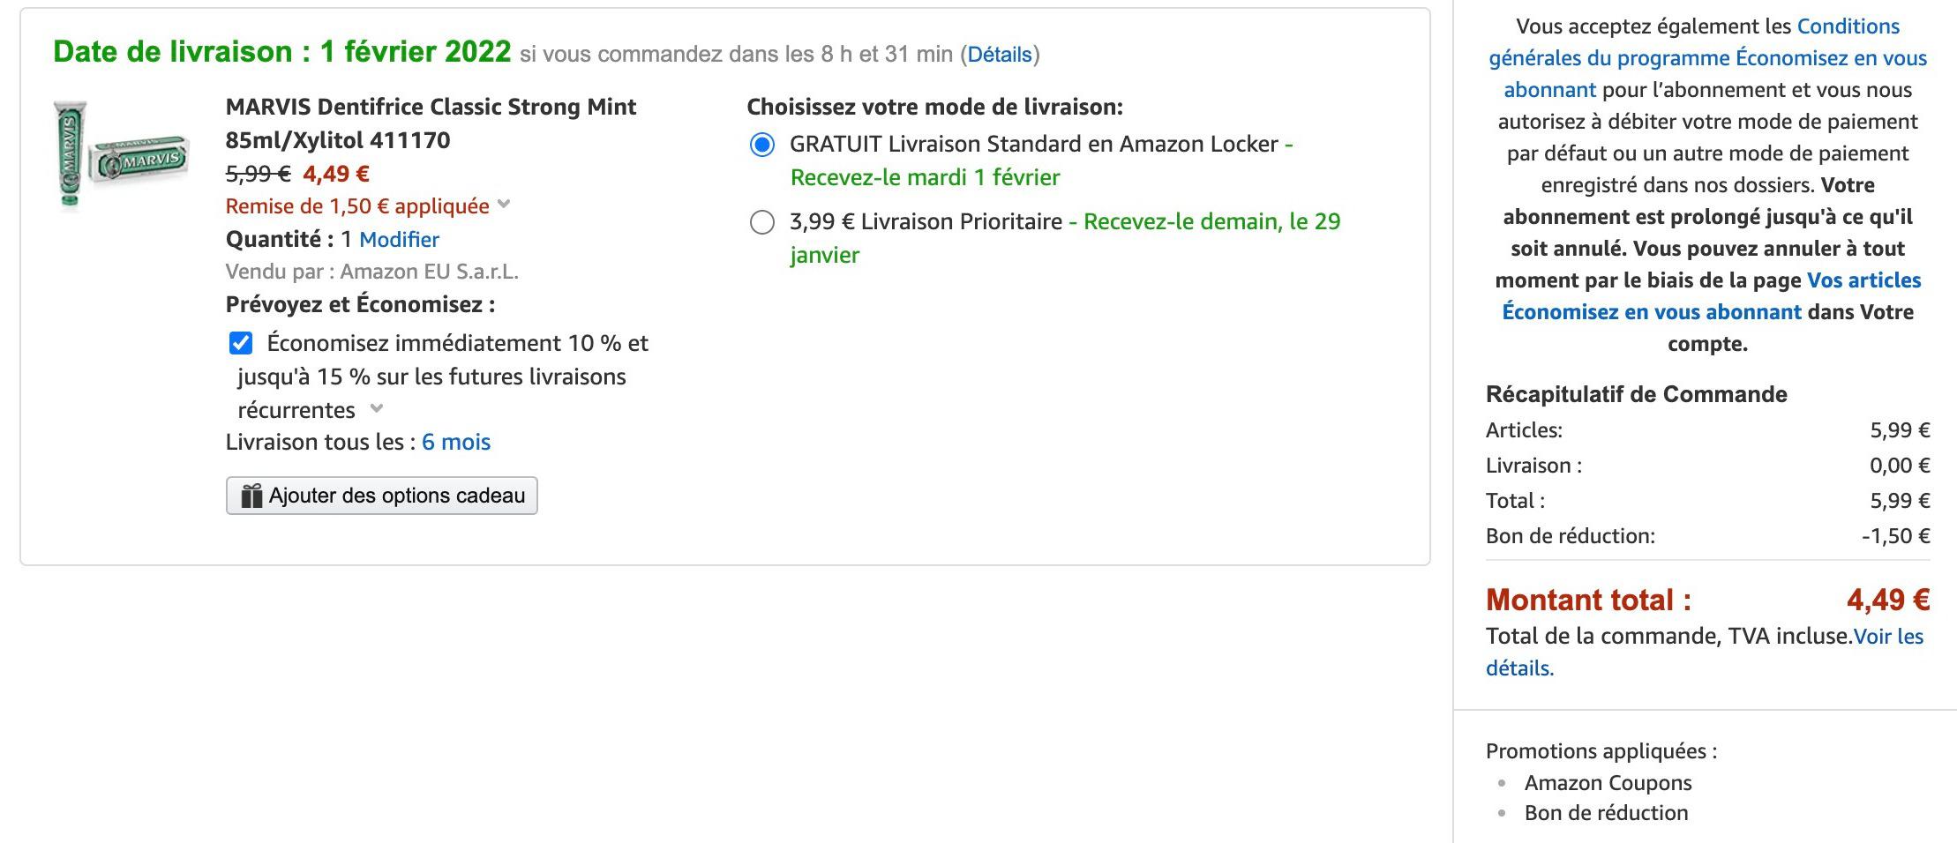
Task: Click the gift icon on the options button
Action: pyautogui.click(x=251, y=496)
